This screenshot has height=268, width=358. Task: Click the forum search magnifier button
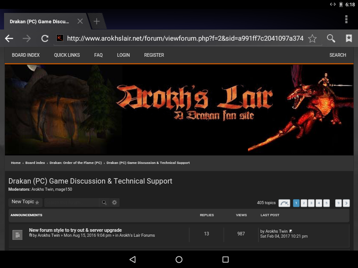(104, 202)
